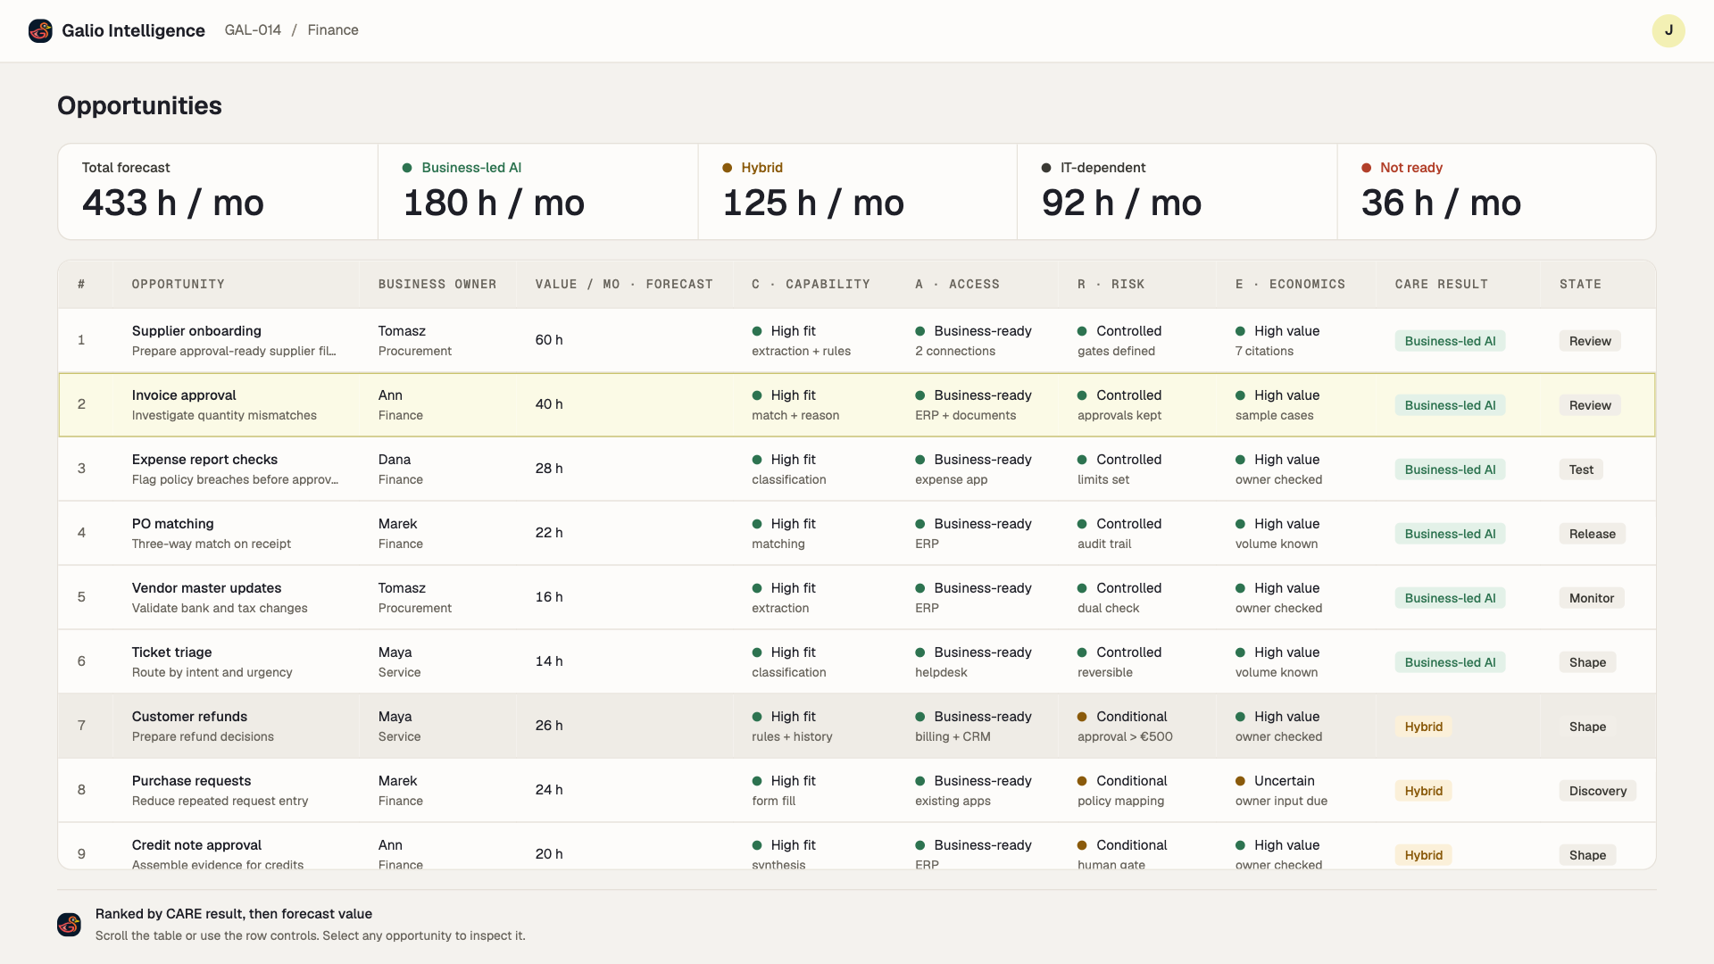Select the Not ready summary card
This screenshot has height=964, width=1714.
[x=1496, y=192]
